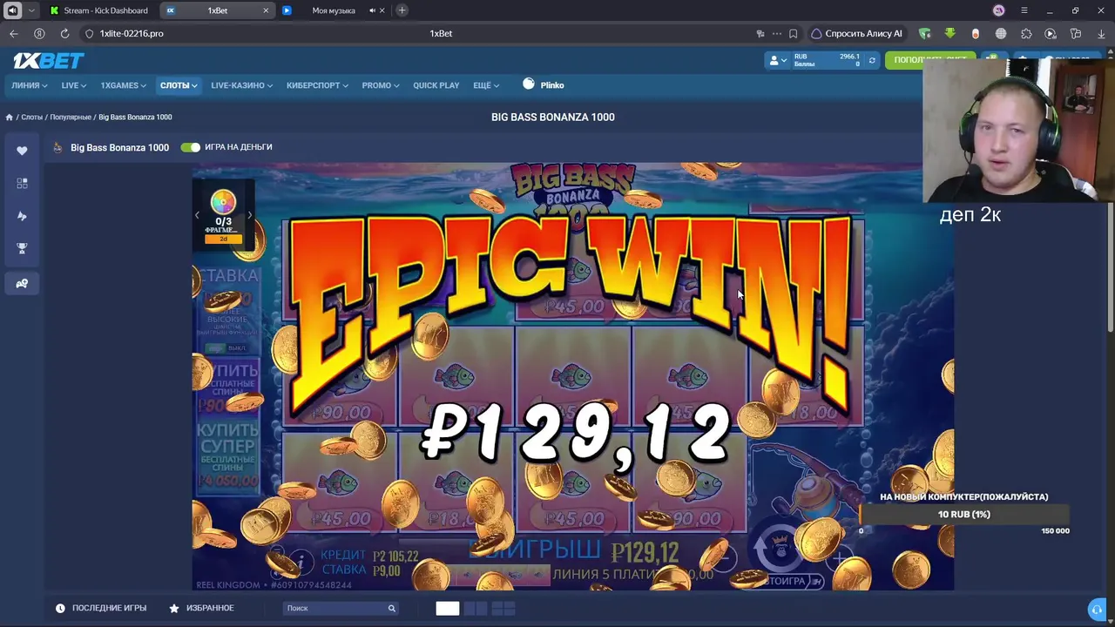
Task: Open a new browser tab
Action: [402, 10]
